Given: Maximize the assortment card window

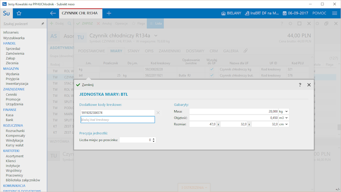Looking at the screenshot, I should (300, 23).
